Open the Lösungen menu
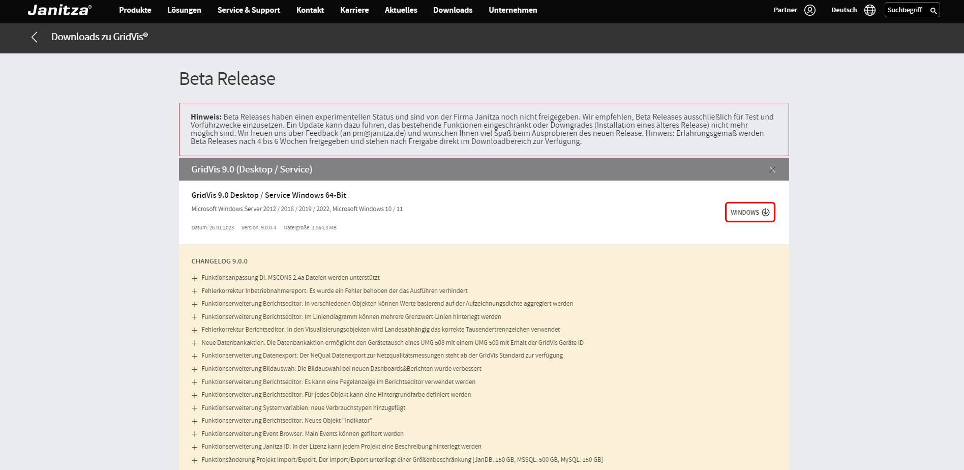Screen dimensions: 964x470 click(x=184, y=10)
